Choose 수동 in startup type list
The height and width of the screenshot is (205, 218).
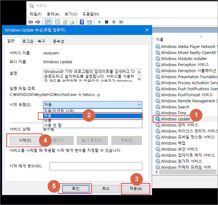pos(93,120)
